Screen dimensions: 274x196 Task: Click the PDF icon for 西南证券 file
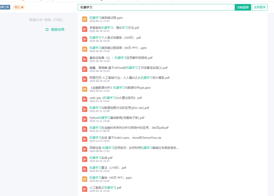pos(85,149)
